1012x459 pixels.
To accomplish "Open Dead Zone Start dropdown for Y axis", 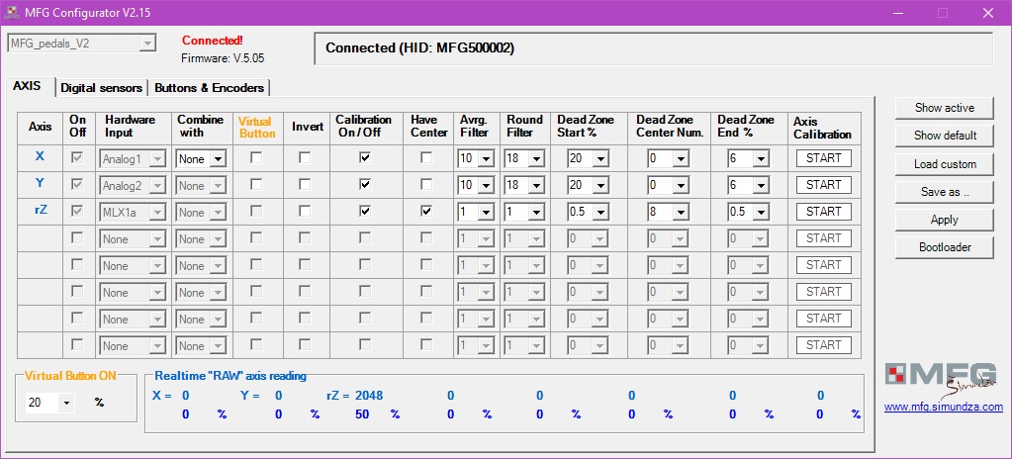I will [x=588, y=185].
